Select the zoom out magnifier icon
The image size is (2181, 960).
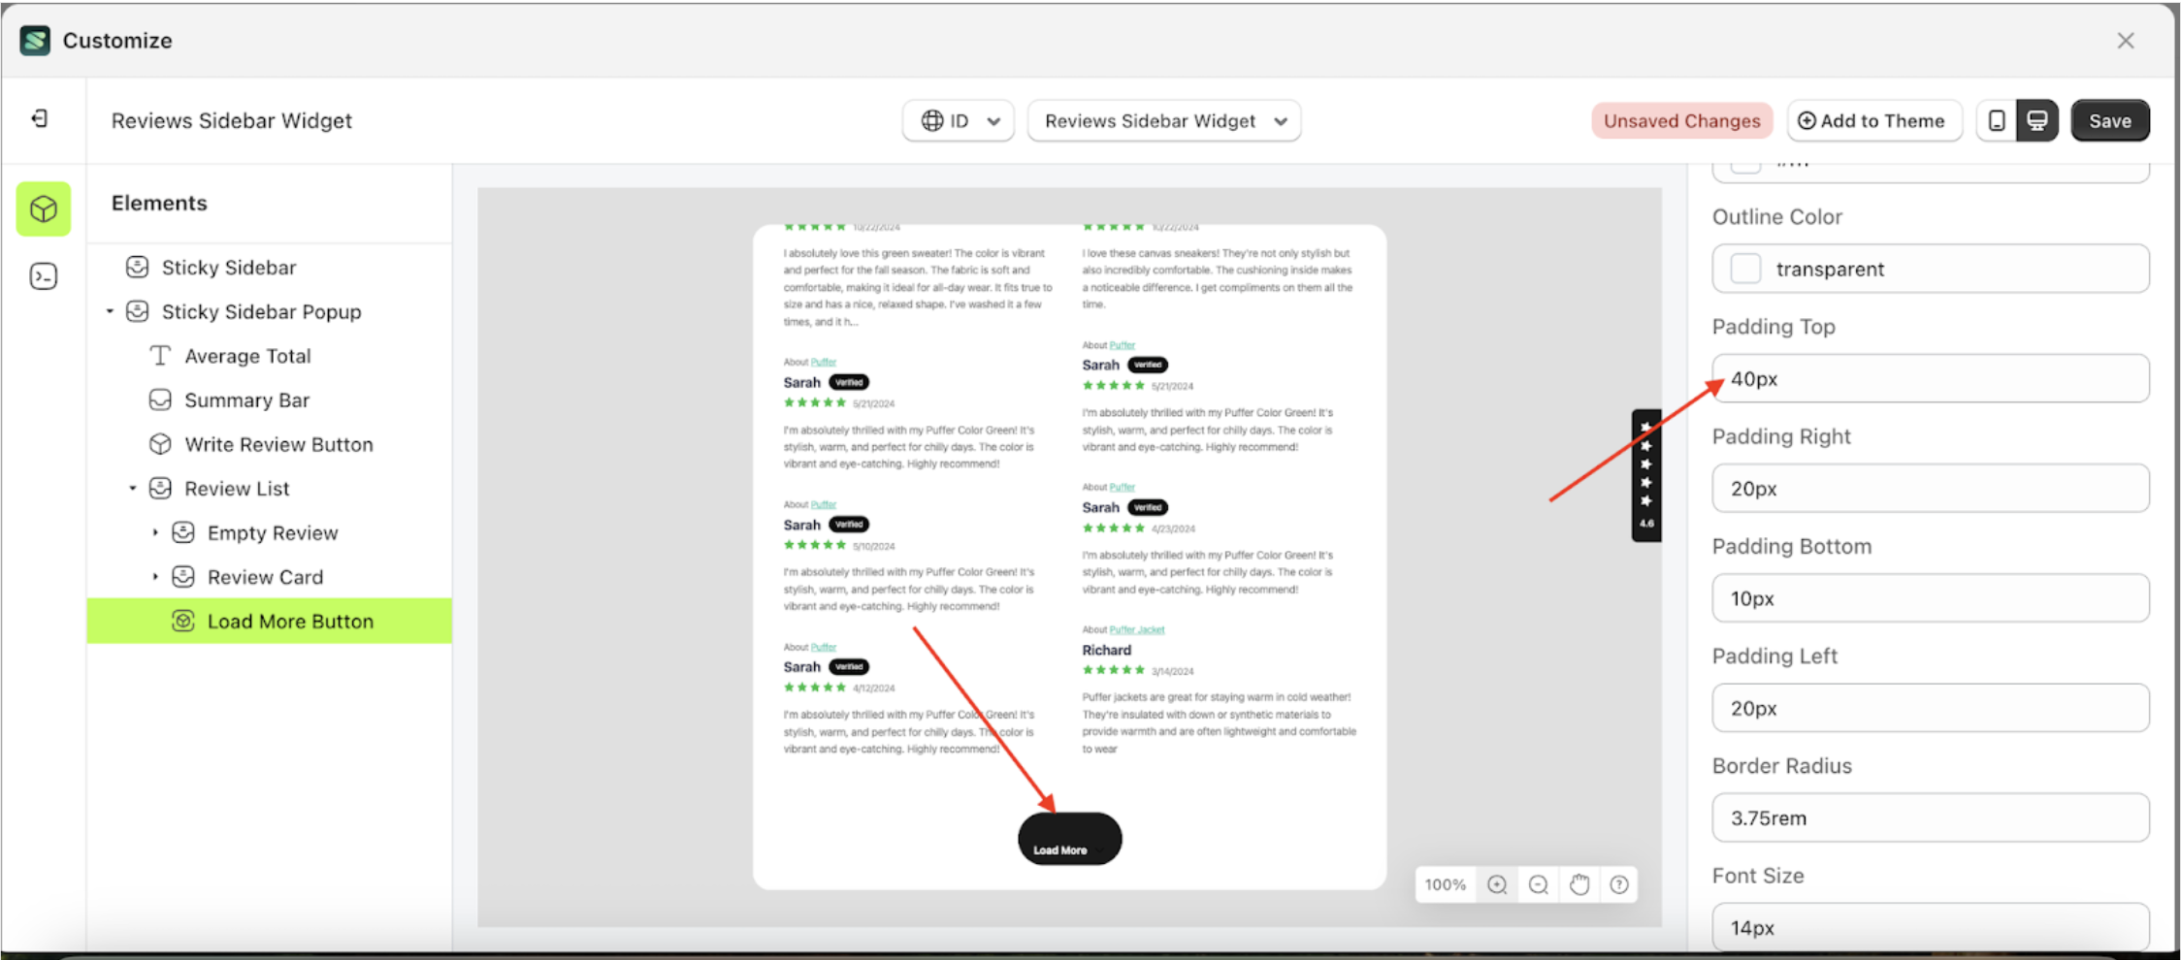coord(1537,884)
